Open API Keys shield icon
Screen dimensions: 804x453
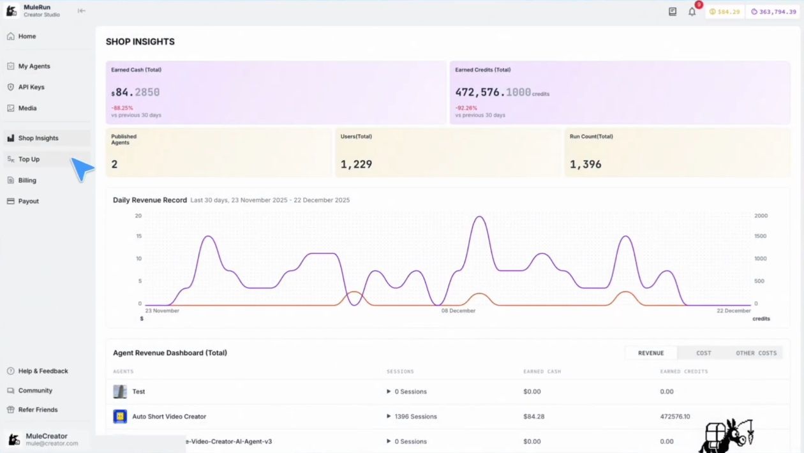(x=10, y=87)
